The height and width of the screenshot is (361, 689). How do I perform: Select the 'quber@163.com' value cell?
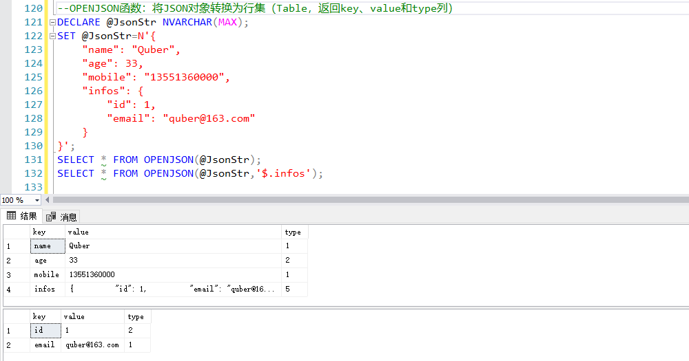[93, 344]
